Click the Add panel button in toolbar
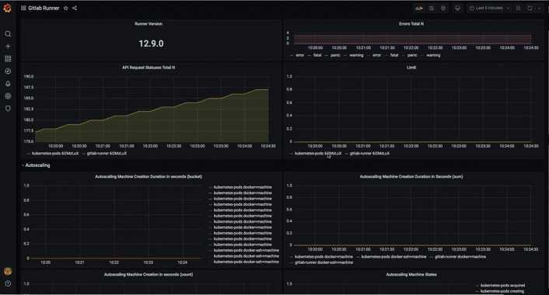The width and height of the screenshot is (549, 295). [419, 8]
